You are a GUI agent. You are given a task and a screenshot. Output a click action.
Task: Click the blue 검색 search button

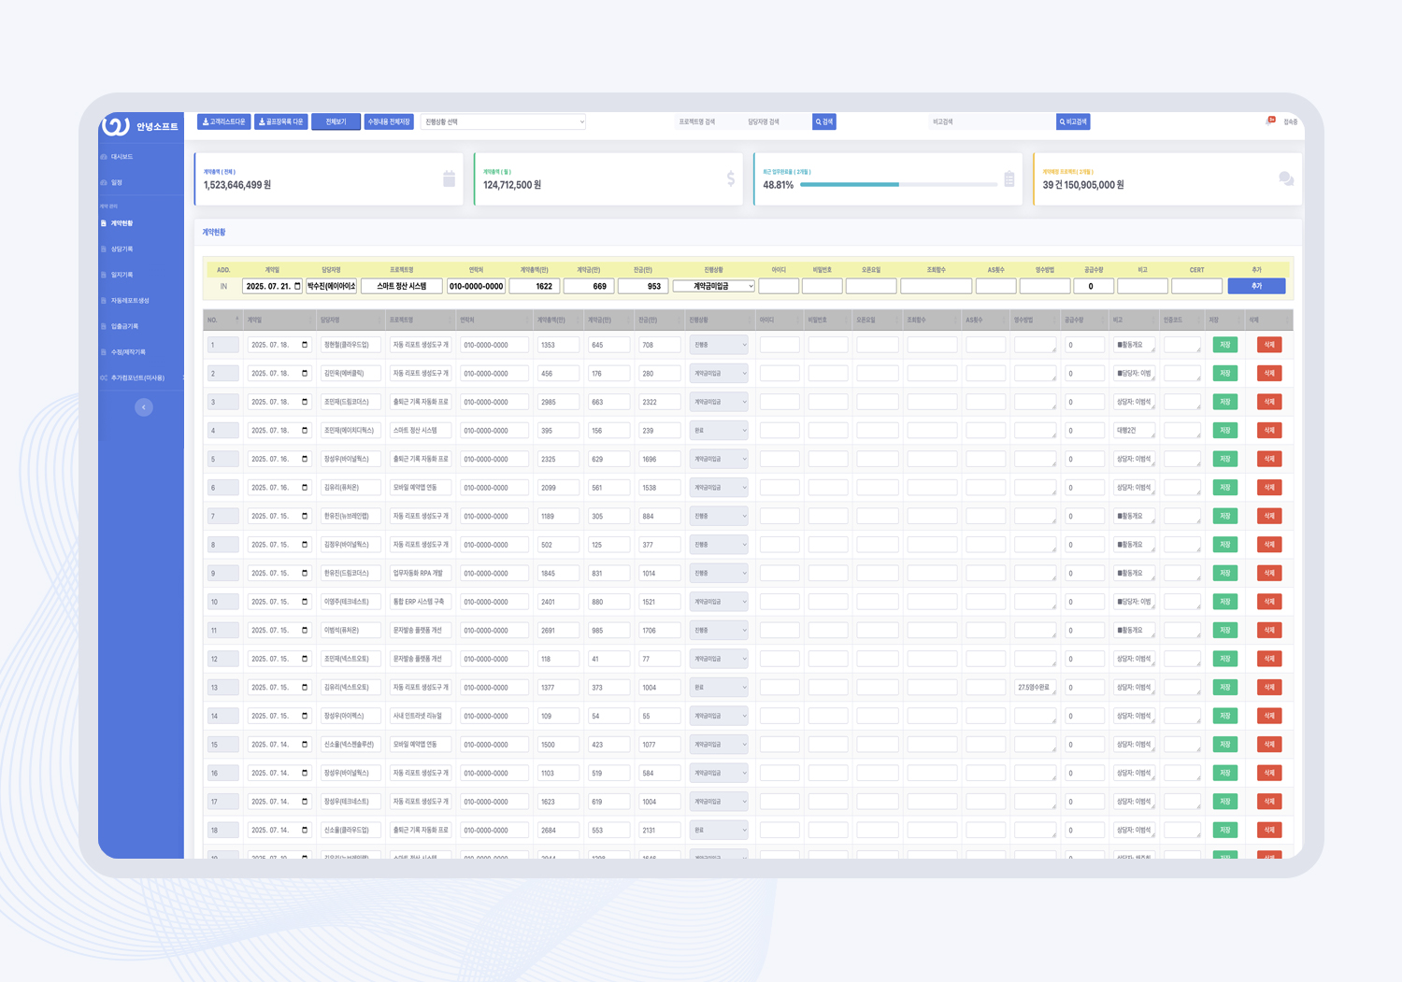click(824, 121)
